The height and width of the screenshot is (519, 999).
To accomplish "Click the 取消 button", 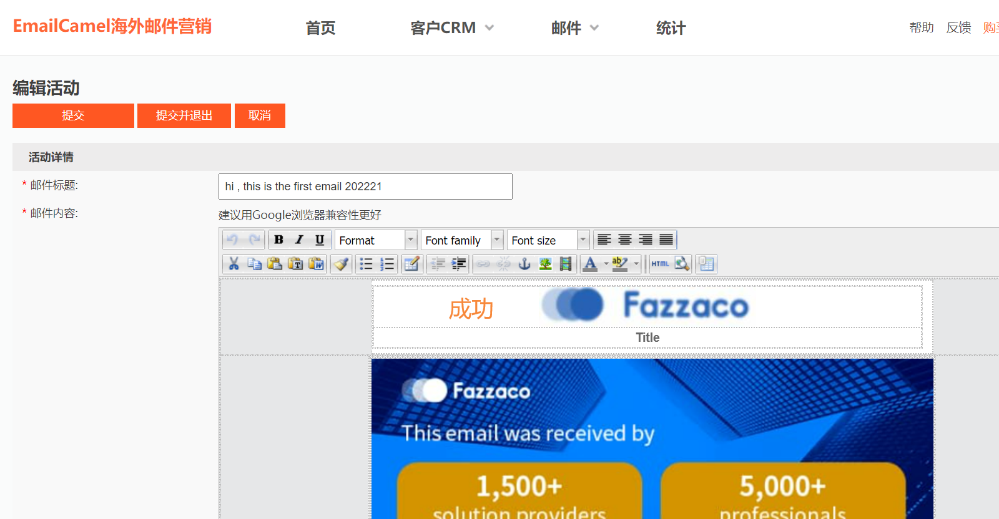I will pos(260,115).
